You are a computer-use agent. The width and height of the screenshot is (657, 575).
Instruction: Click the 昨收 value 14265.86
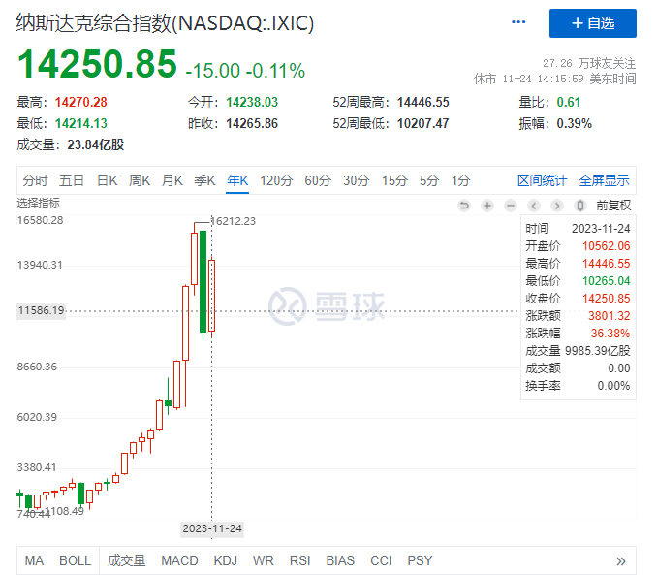252,124
